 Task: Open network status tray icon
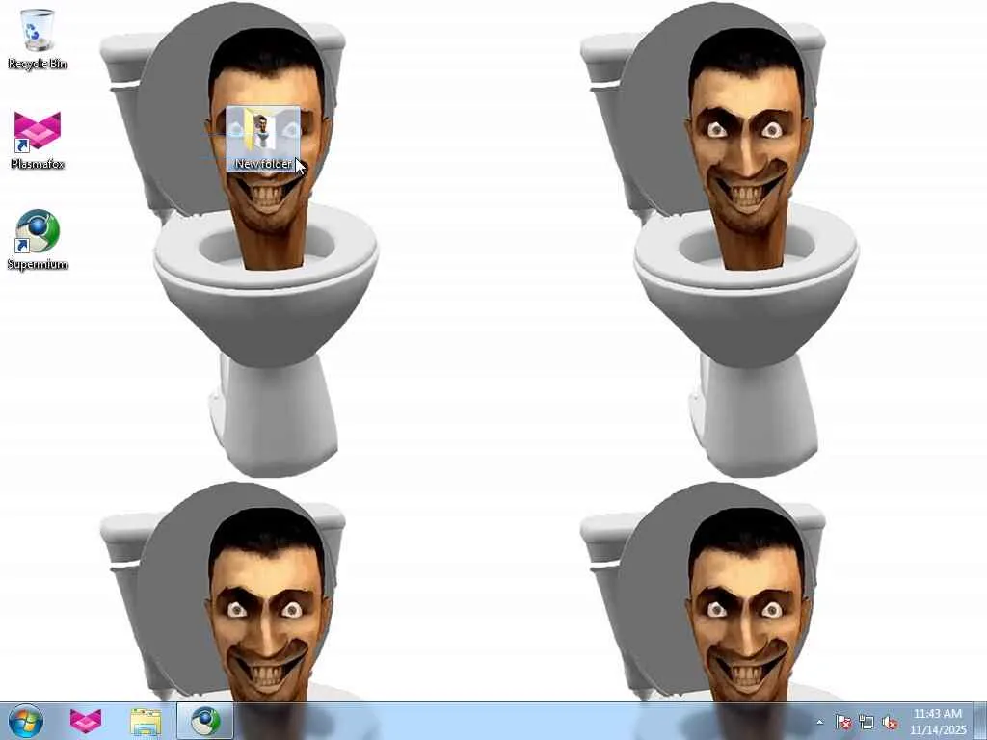click(x=867, y=723)
